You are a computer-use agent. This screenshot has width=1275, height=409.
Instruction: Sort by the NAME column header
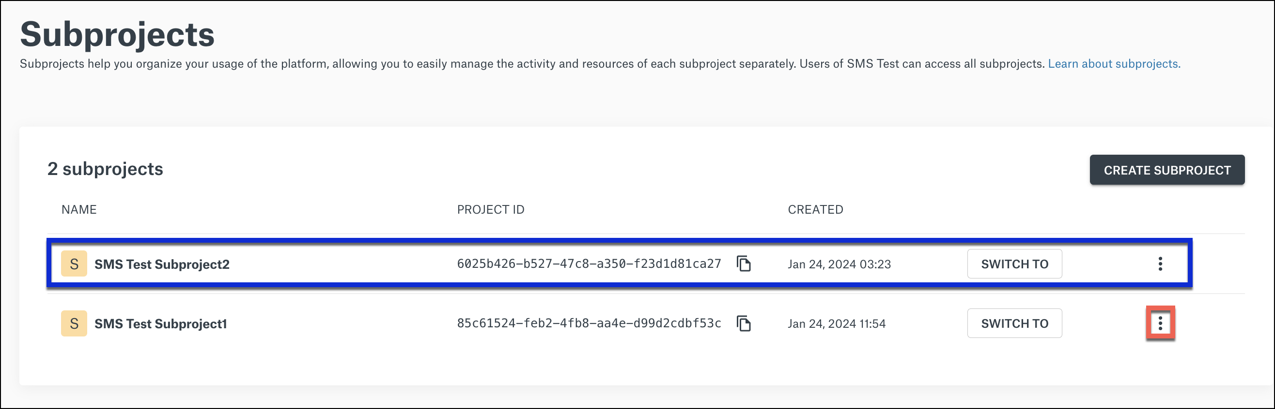point(79,209)
